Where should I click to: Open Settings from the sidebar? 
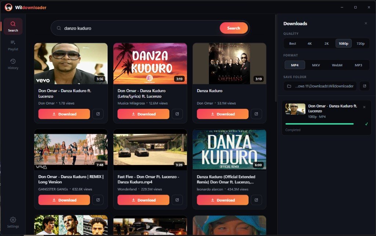coord(13,222)
